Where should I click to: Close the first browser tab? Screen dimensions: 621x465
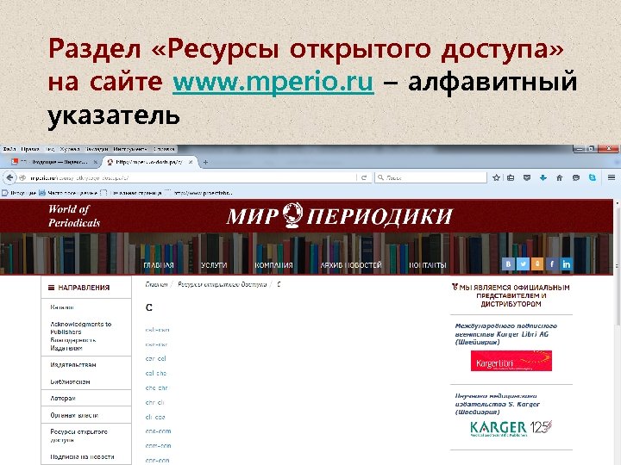click(95, 162)
